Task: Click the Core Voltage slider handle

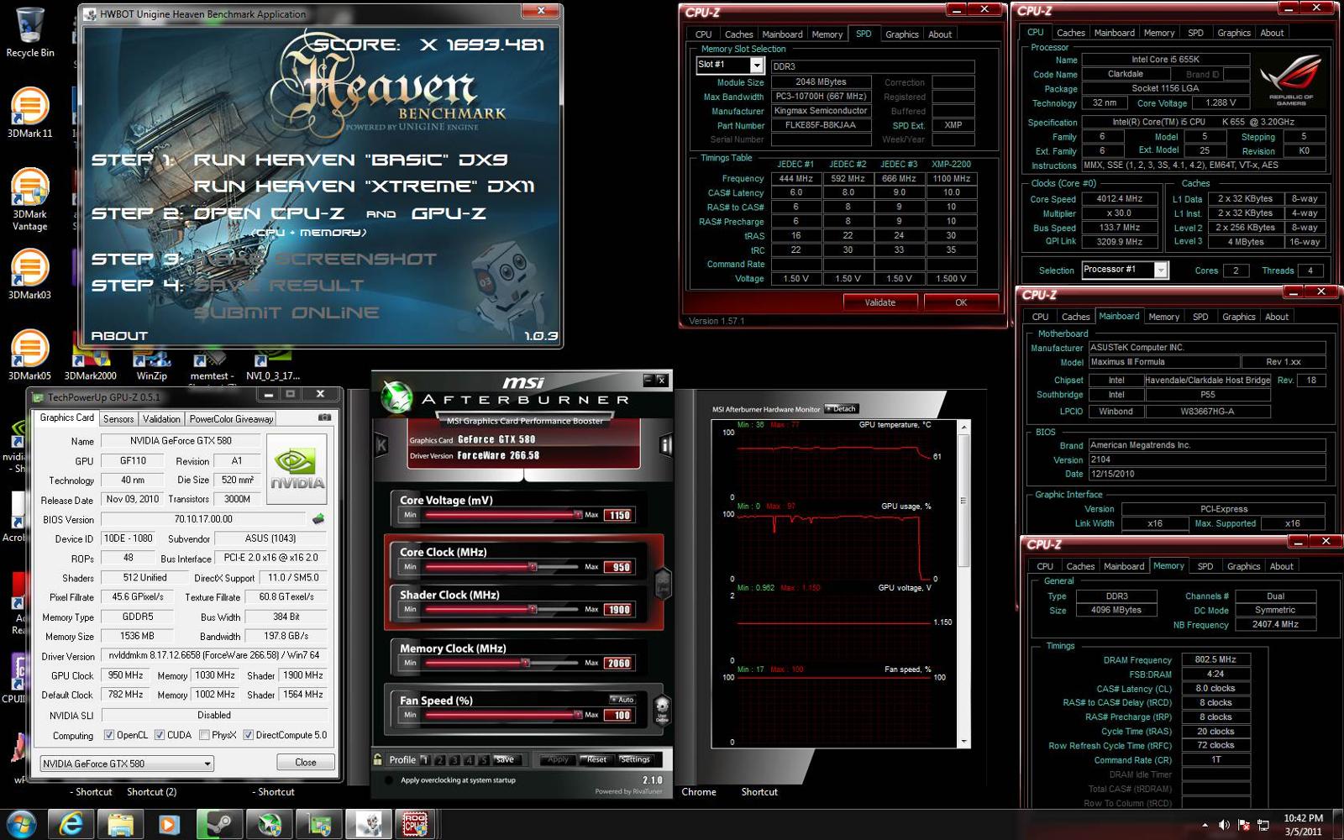Action: coord(577,515)
